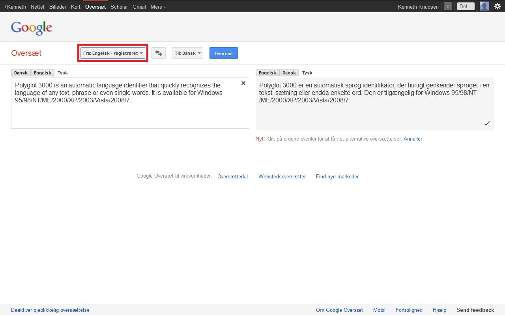Viewport: 505px width, 315px height.
Task: Click the swap languages arrows icon
Action: [159, 53]
